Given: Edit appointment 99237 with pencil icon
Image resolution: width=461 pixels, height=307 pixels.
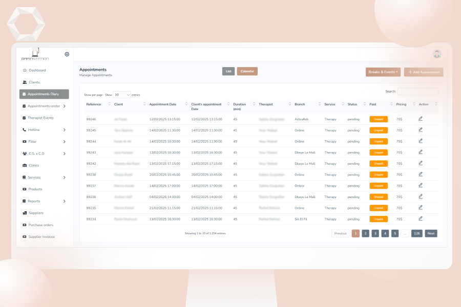Looking at the screenshot, I should (x=421, y=185).
